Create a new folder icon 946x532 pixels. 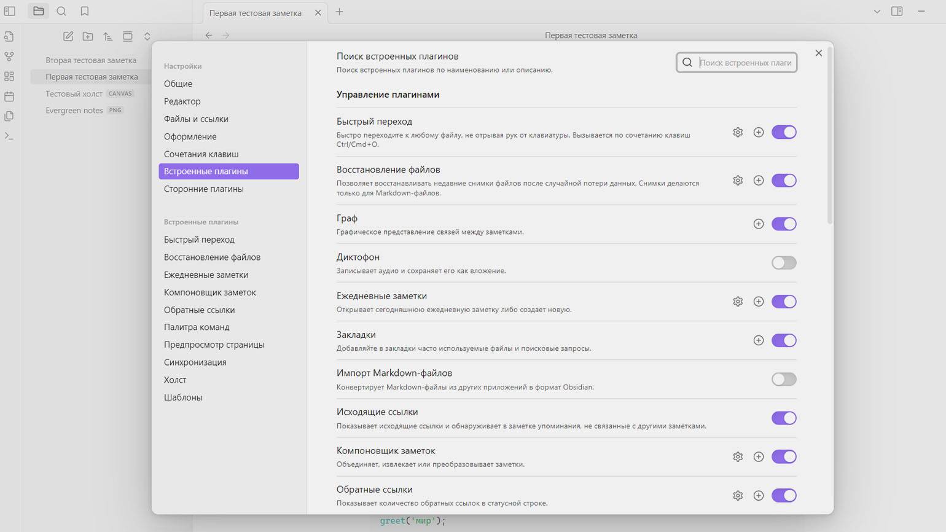coord(88,36)
